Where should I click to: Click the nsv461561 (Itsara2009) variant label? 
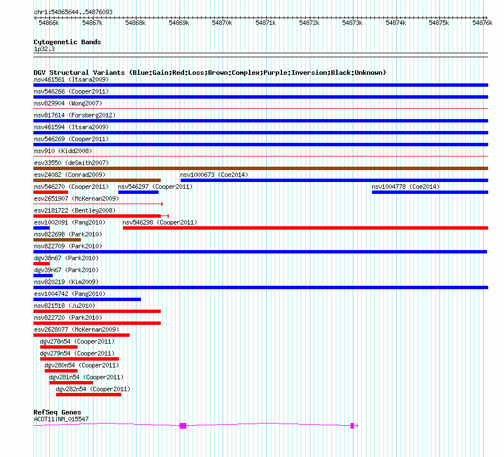pos(71,79)
